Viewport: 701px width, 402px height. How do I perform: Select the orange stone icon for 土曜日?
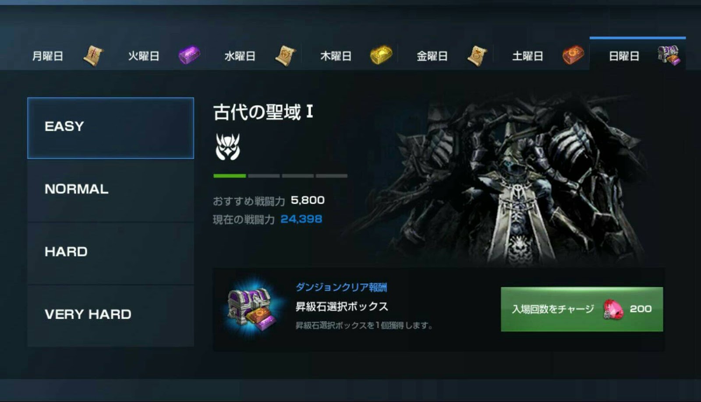(x=574, y=56)
